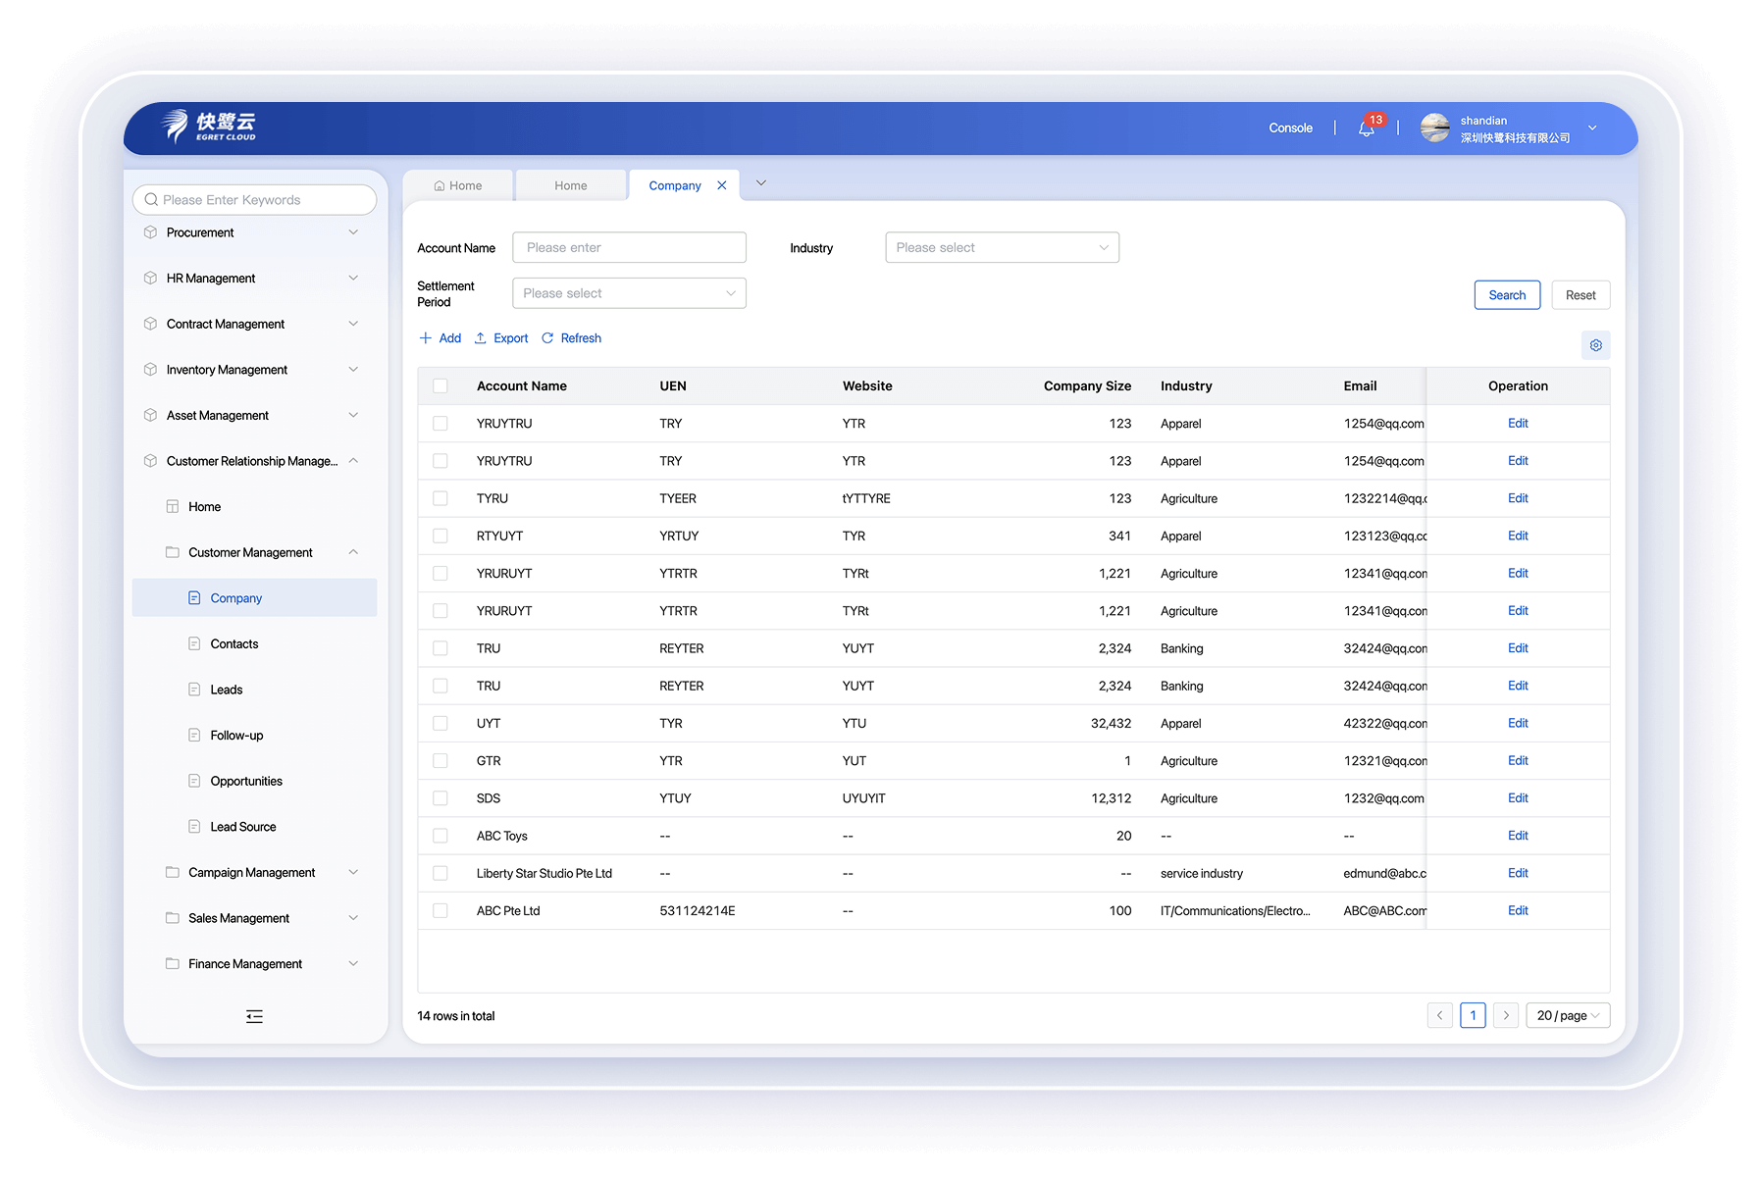This screenshot has height=1177, width=1762.
Task: Open the notification bell
Action: [1366, 128]
